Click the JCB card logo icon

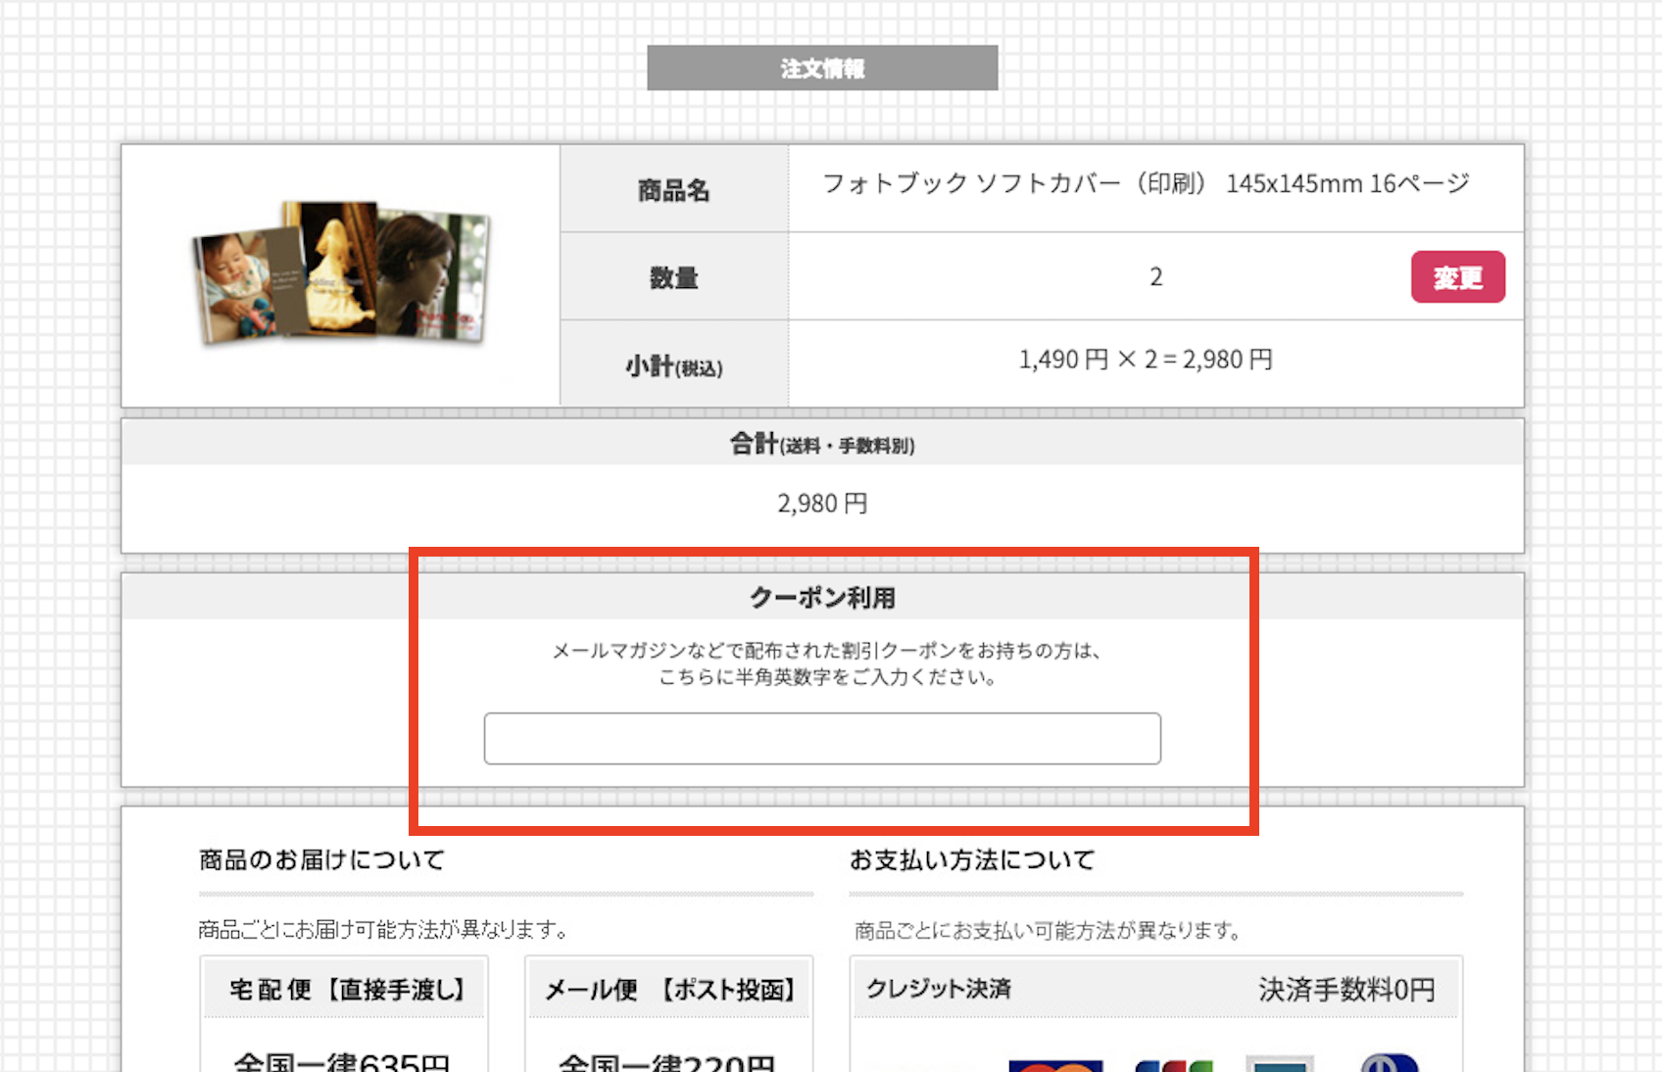pos(1173,1064)
